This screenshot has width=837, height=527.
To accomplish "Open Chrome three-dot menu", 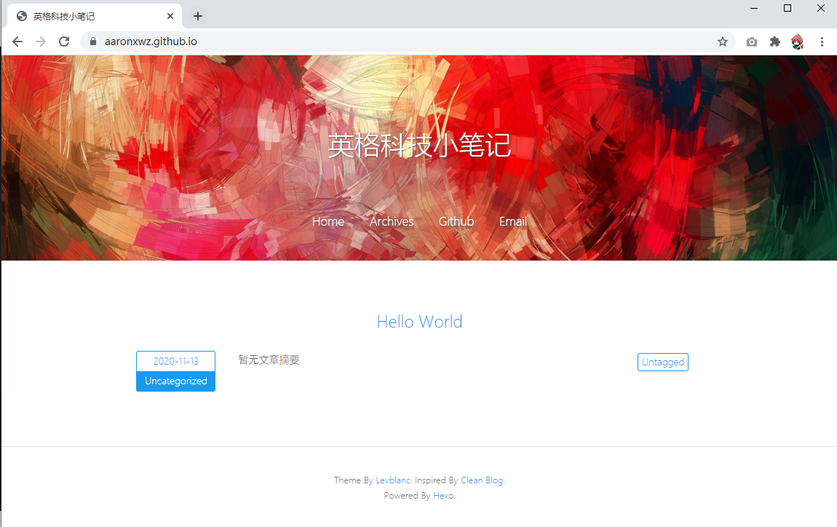I will pos(822,41).
